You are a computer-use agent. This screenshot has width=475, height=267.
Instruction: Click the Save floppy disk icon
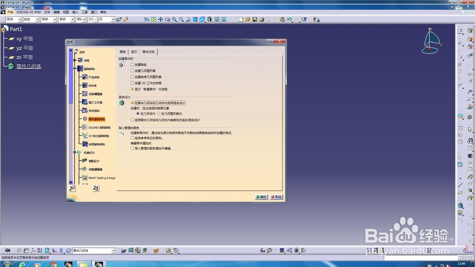(x=255, y=19)
